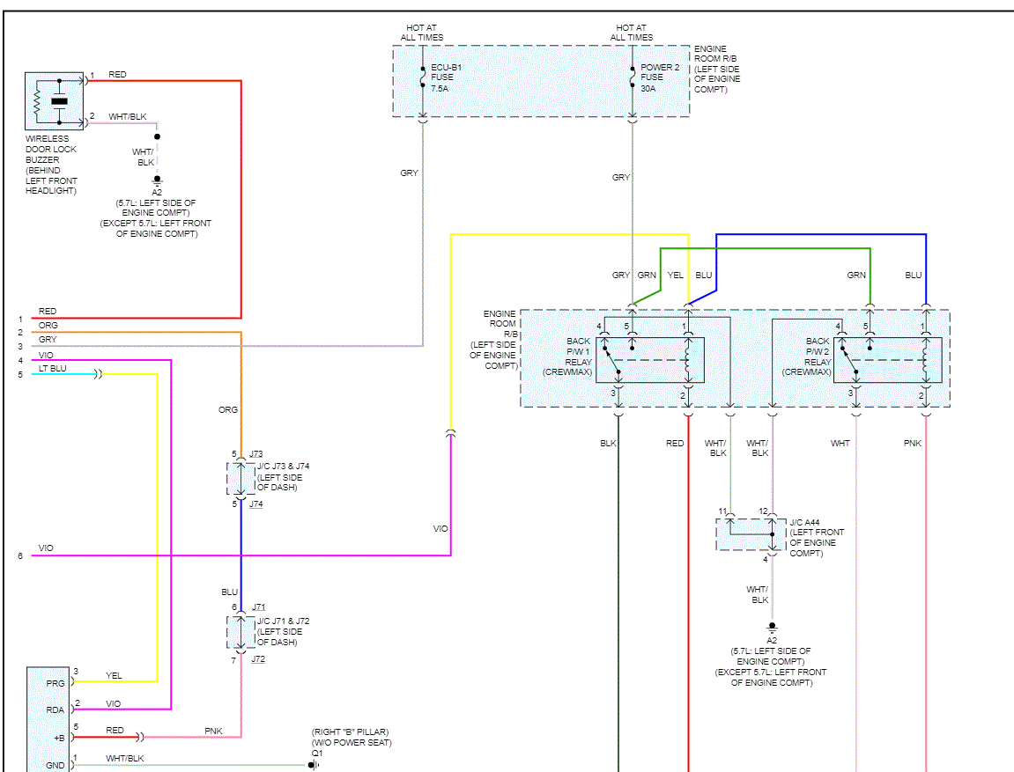Click the 'WHT/BLK' label at buzzer pin 2

click(x=128, y=117)
